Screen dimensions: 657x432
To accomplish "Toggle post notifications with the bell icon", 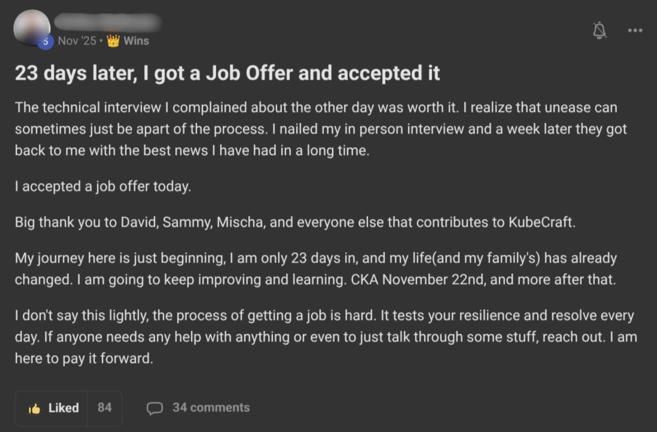I will click(x=599, y=31).
